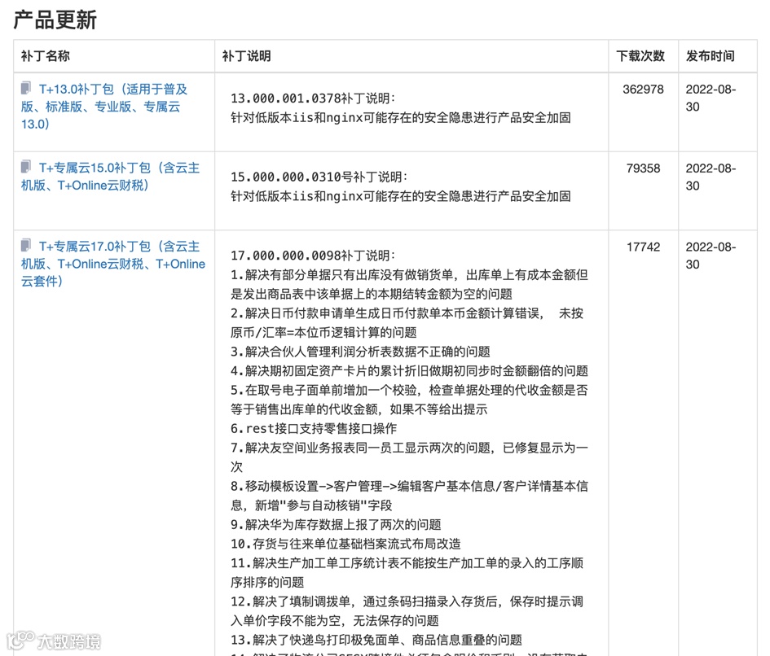Click the file icon beside T+专属云17.0补丁包
The width and height of the screenshot is (770, 656).
pos(26,245)
